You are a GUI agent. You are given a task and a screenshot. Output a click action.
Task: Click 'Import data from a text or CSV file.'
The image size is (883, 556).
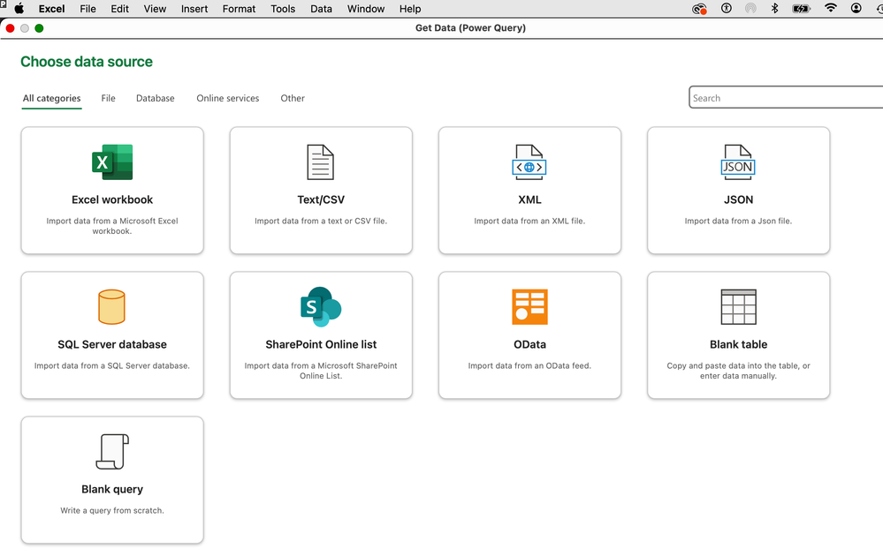pos(321,221)
